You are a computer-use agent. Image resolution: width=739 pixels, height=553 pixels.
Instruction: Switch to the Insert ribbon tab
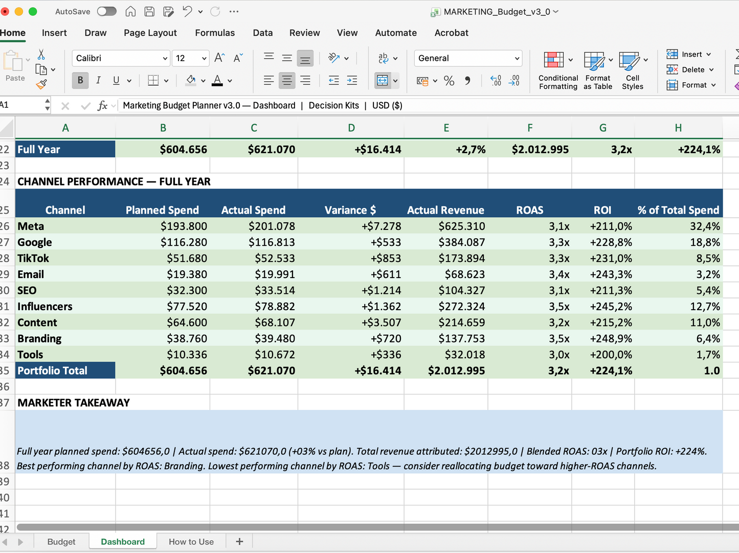click(54, 33)
